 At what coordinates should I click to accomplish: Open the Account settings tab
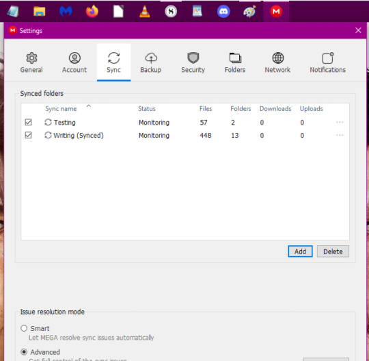[74, 63]
